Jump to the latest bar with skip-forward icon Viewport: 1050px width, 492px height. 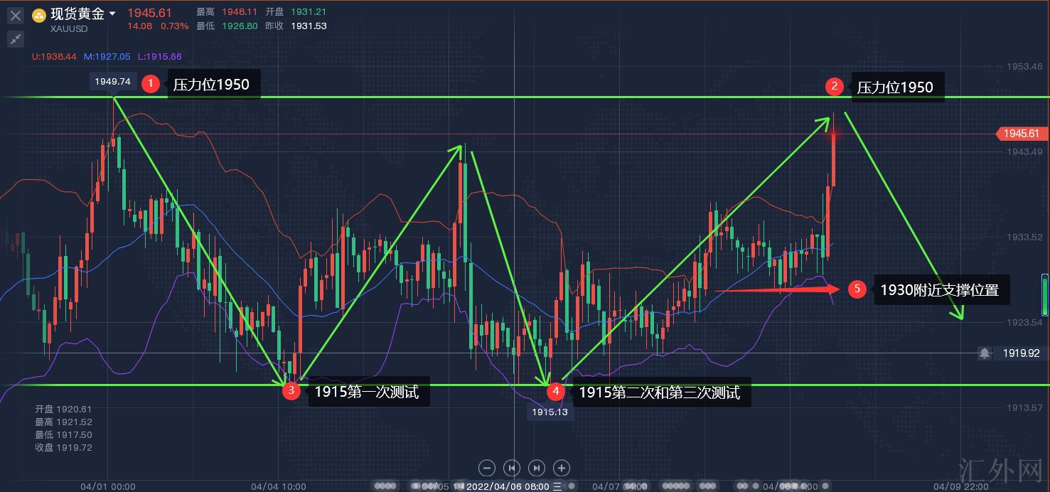point(537,468)
